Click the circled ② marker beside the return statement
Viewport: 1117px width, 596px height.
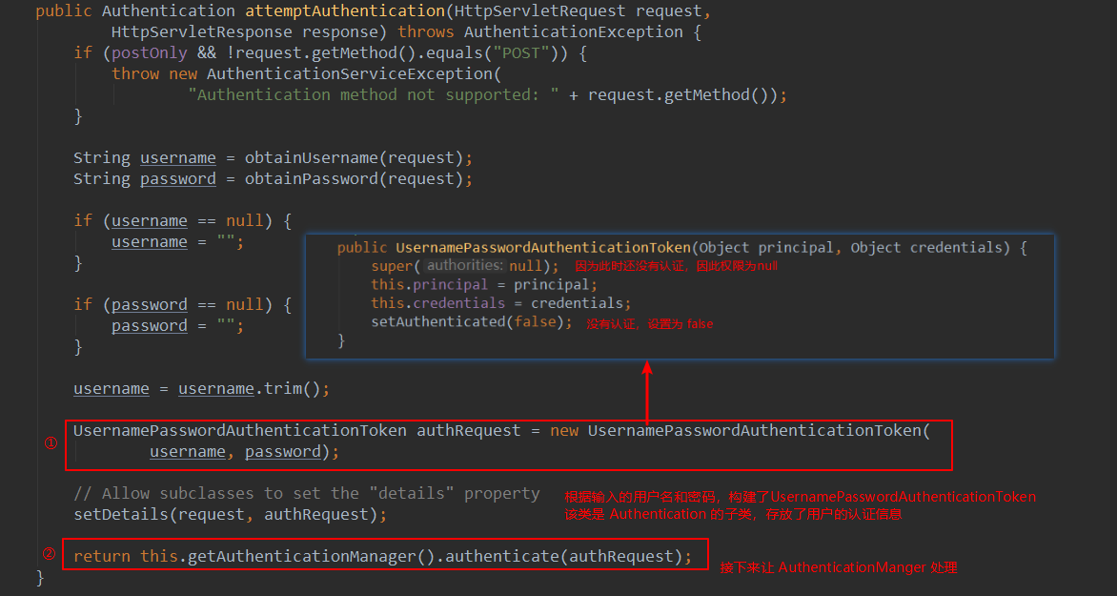click(49, 554)
